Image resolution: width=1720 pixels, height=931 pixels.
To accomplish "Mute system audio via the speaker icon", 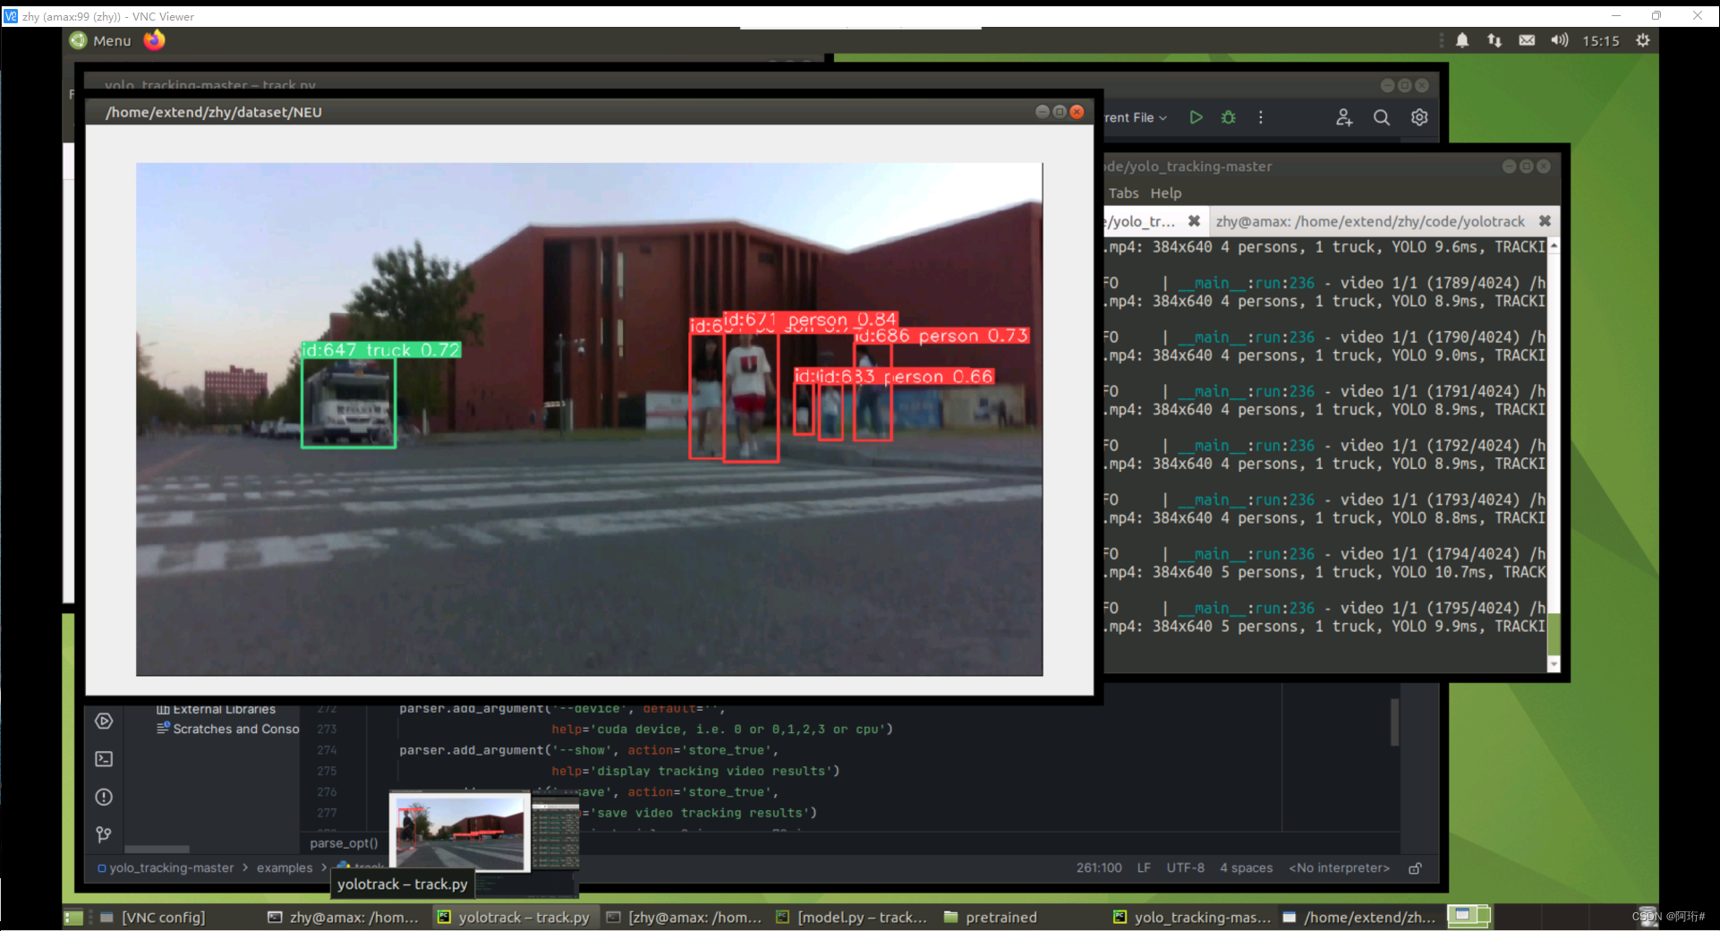I will tap(1558, 39).
